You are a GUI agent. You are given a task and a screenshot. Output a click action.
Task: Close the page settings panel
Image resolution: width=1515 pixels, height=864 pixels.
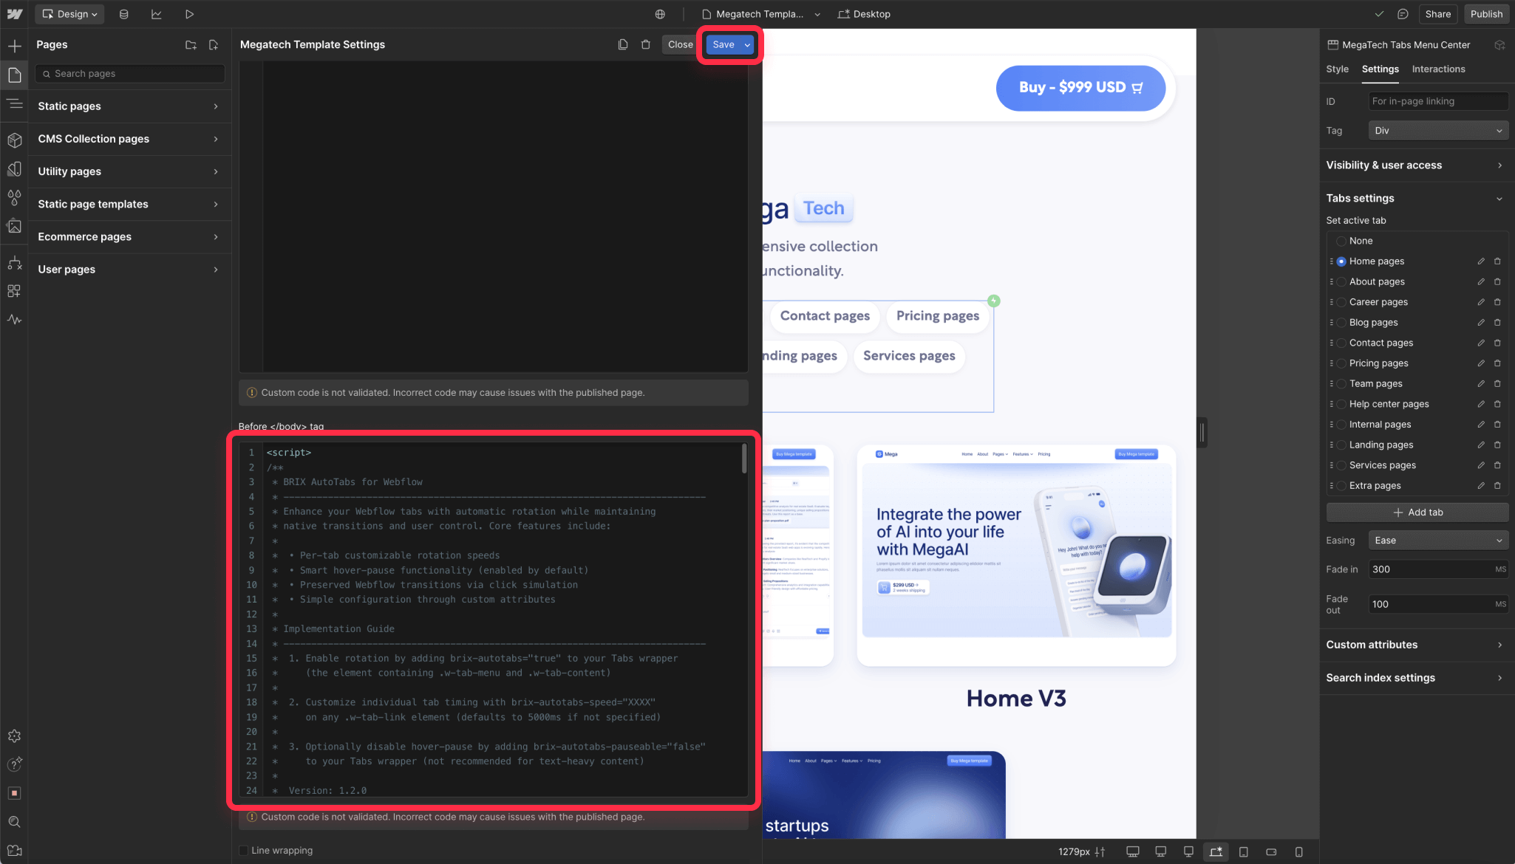pyautogui.click(x=680, y=44)
